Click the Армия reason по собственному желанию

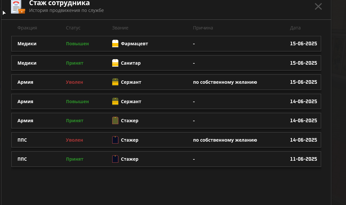[225, 82]
